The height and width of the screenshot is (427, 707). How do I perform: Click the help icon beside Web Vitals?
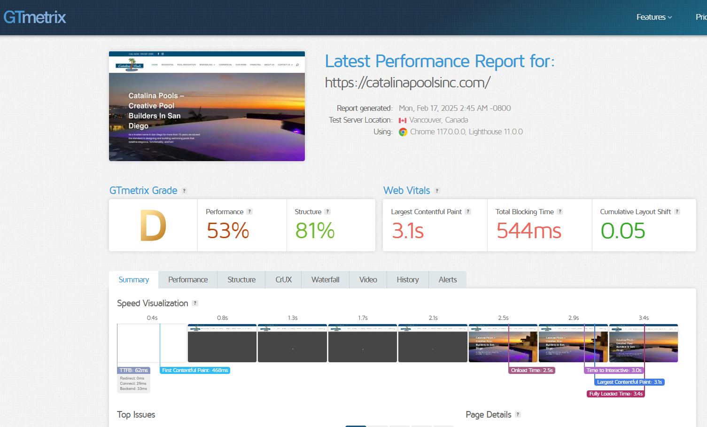[x=437, y=191]
